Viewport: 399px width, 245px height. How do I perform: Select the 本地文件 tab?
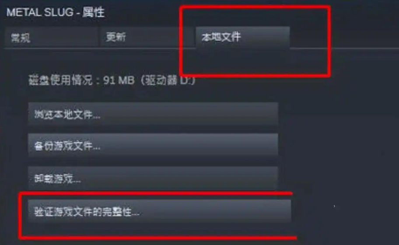(242, 37)
